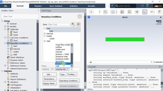Select Reference Values in outline tree

tap(18, 63)
